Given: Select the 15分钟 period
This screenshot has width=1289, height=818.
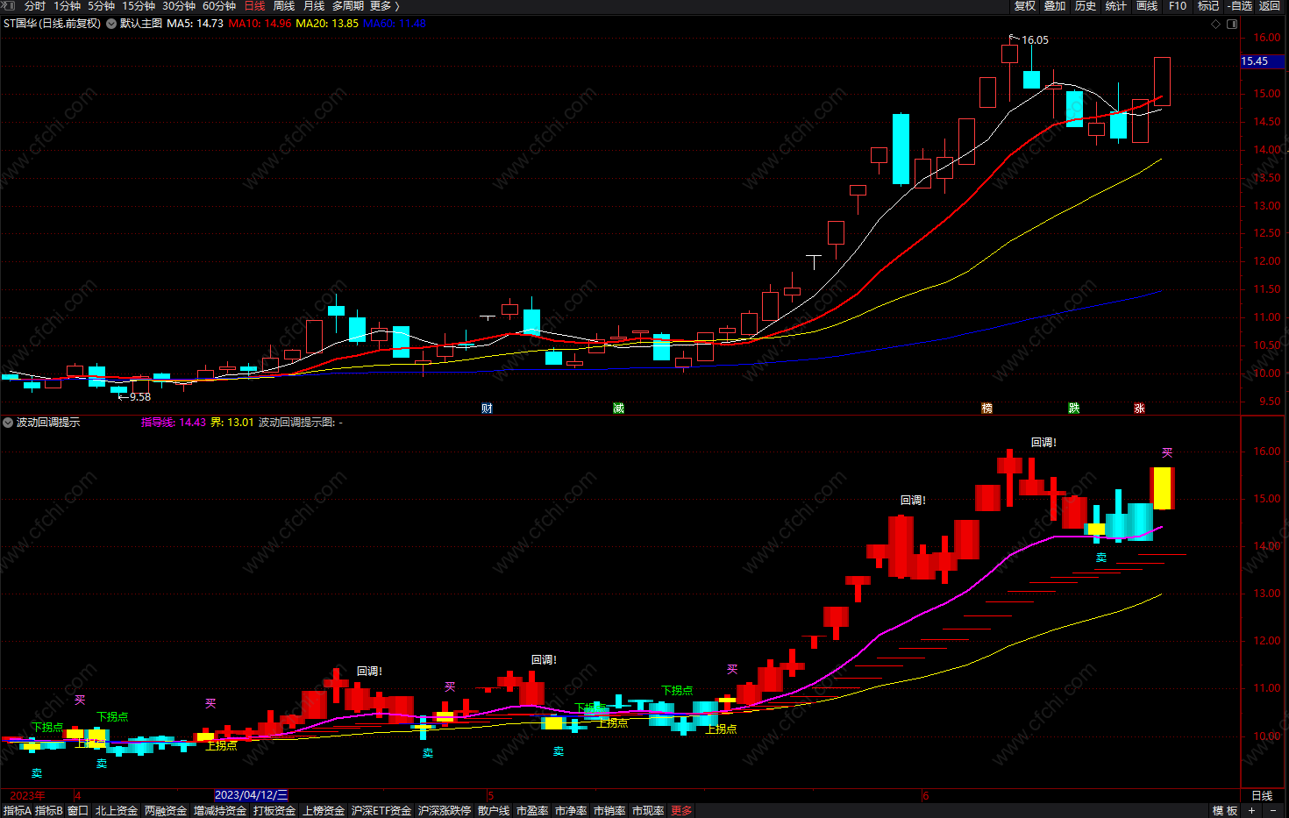Looking at the screenshot, I should [x=139, y=6].
